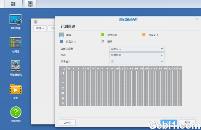
Task: Click the 上一步 back button
Action: pos(67,122)
